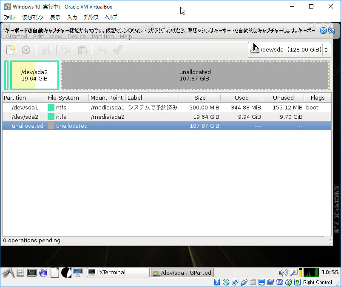Image resolution: width=341 pixels, height=287 pixels.
Task: Click the desktop monitor icon in panel
Action: (78, 272)
